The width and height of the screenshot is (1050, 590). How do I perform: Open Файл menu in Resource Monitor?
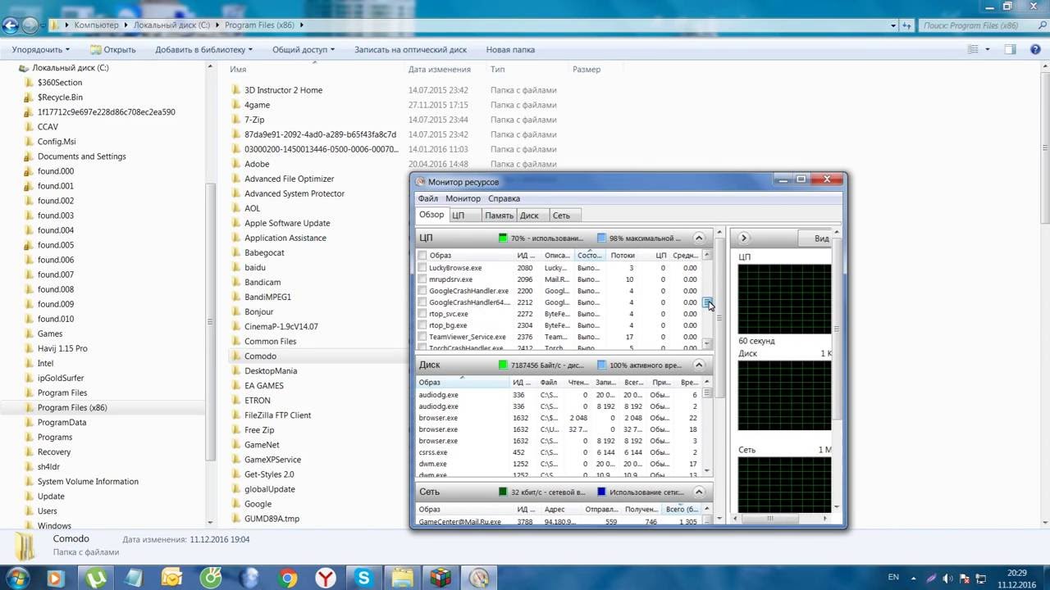pyautogui.click(x=427, y=198)
